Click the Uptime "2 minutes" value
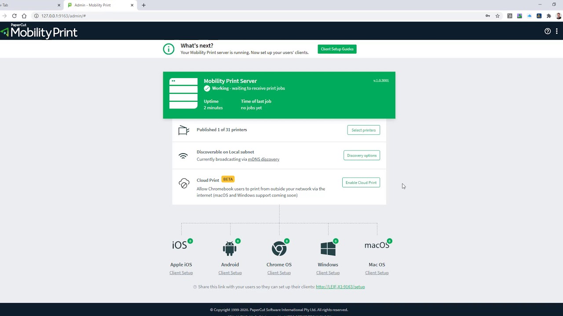This screenshot has width=563, height=316. pos(213,108)
